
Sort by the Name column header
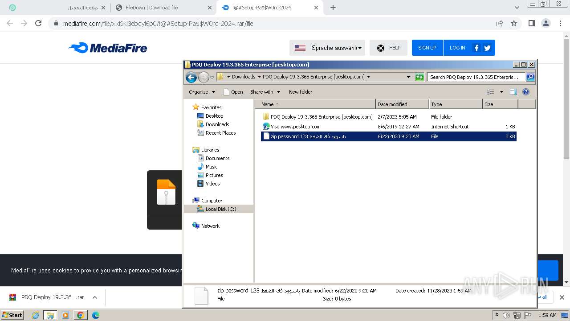[x=315, y=104]
